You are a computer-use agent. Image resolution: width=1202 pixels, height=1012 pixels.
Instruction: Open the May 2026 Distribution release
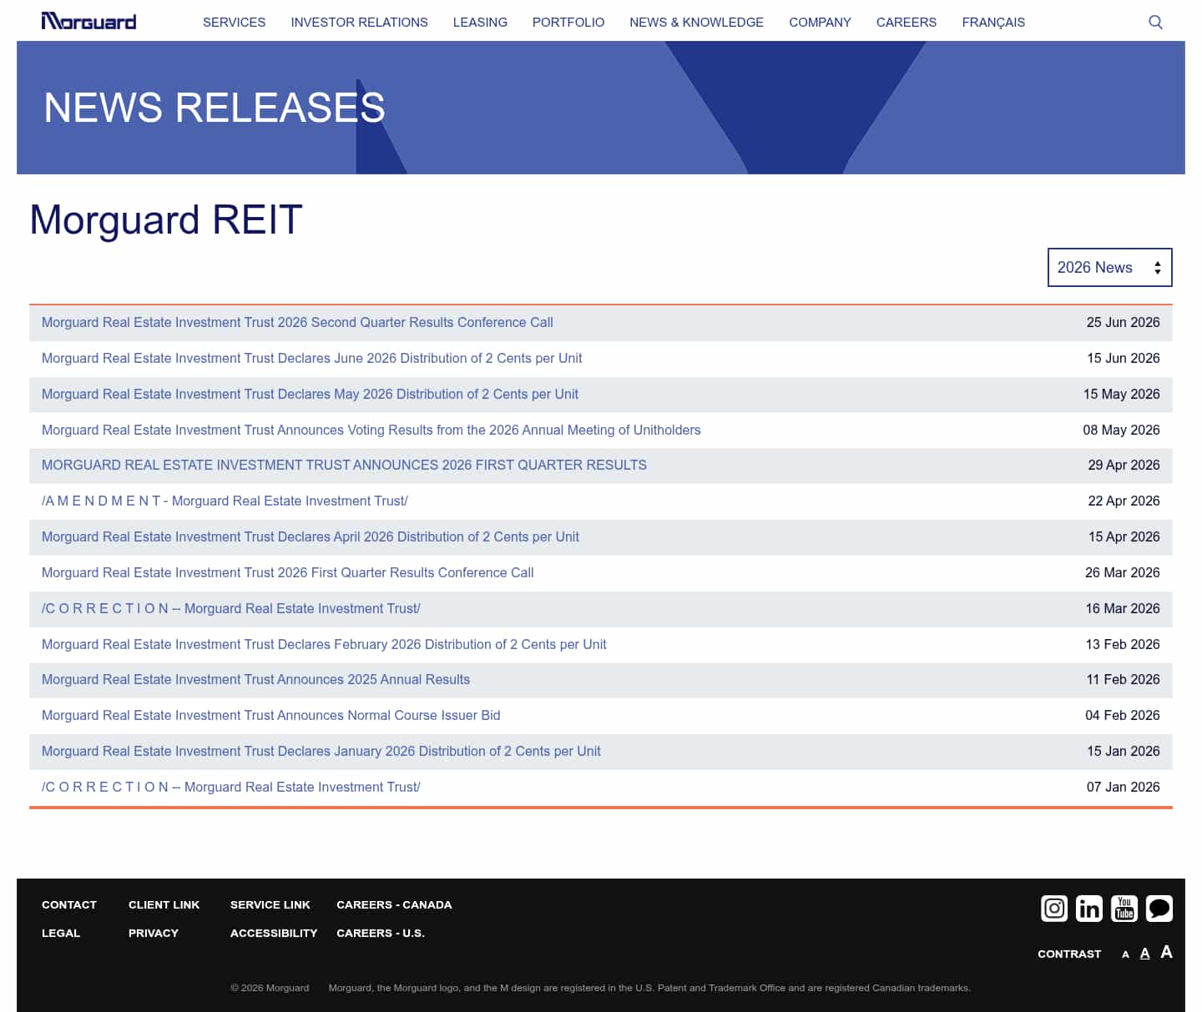coord(310,394)
